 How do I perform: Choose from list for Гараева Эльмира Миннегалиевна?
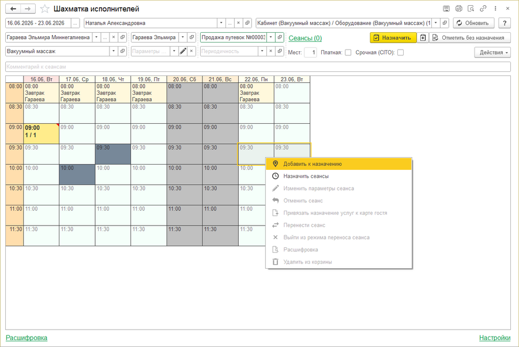point(105,37)
